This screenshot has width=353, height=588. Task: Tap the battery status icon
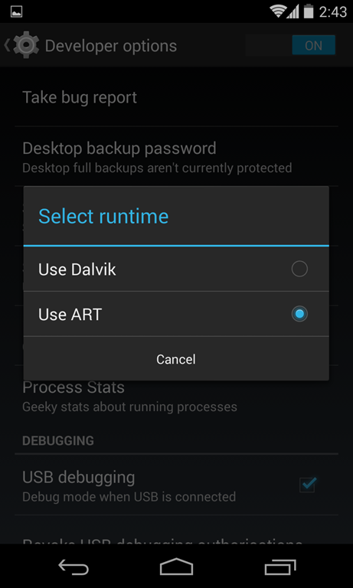[x=309, y=11]
